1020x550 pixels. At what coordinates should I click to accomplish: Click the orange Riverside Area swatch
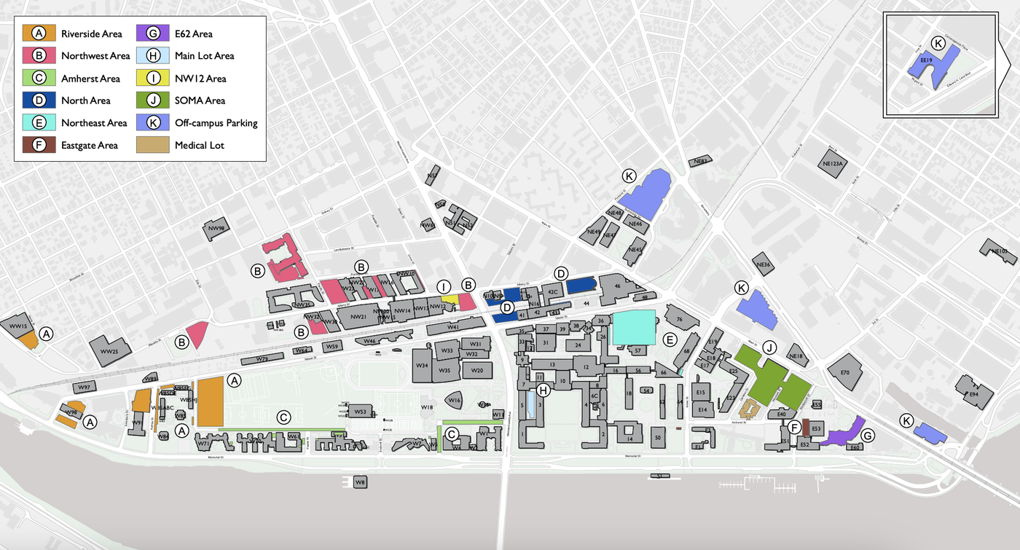[x=40, y=34]
